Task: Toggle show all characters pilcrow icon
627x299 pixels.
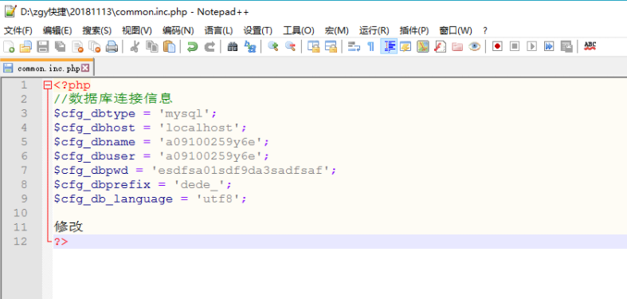Action: tap(371, 46)
